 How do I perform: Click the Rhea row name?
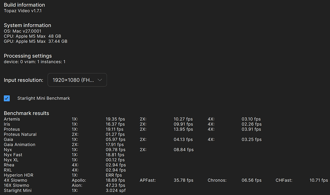[x=9, y=165]
